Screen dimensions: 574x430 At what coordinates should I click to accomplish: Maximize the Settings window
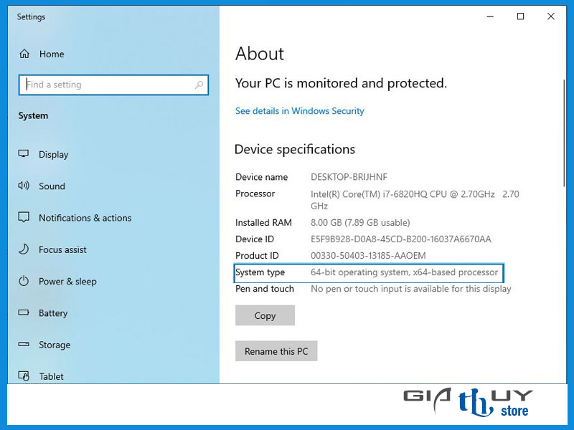click(521, 16)
